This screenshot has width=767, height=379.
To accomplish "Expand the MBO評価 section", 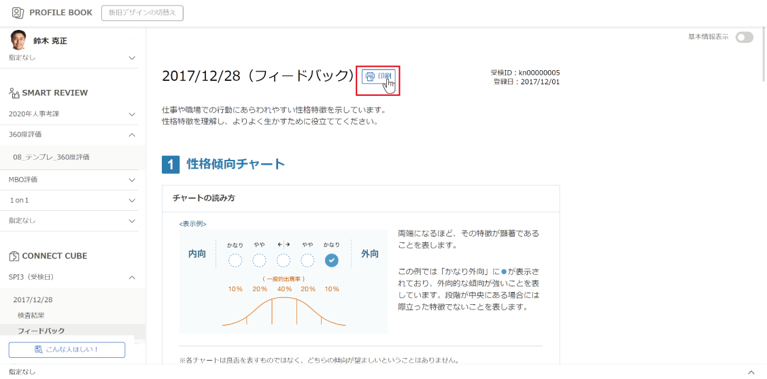I will click(132, 180).
